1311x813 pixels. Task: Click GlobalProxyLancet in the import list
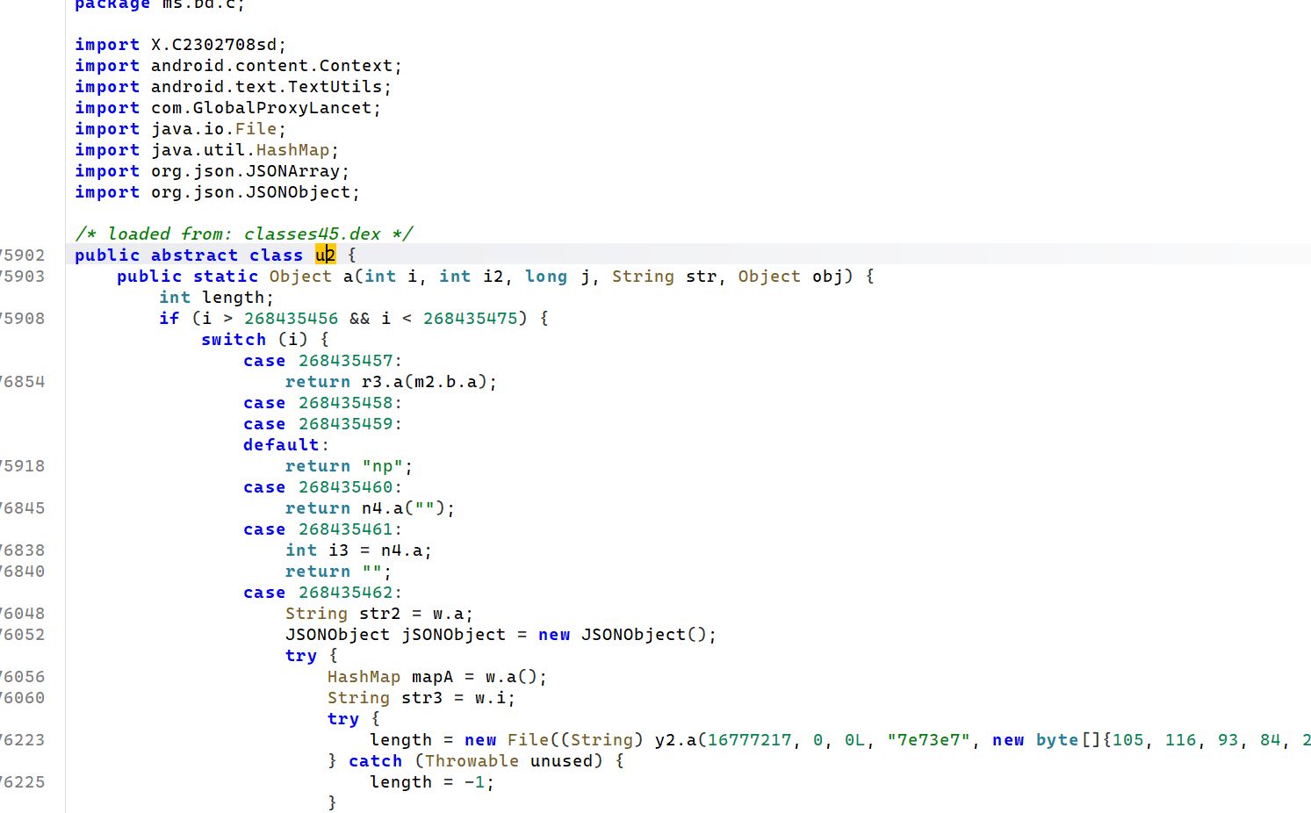click(x=282, y=108)
